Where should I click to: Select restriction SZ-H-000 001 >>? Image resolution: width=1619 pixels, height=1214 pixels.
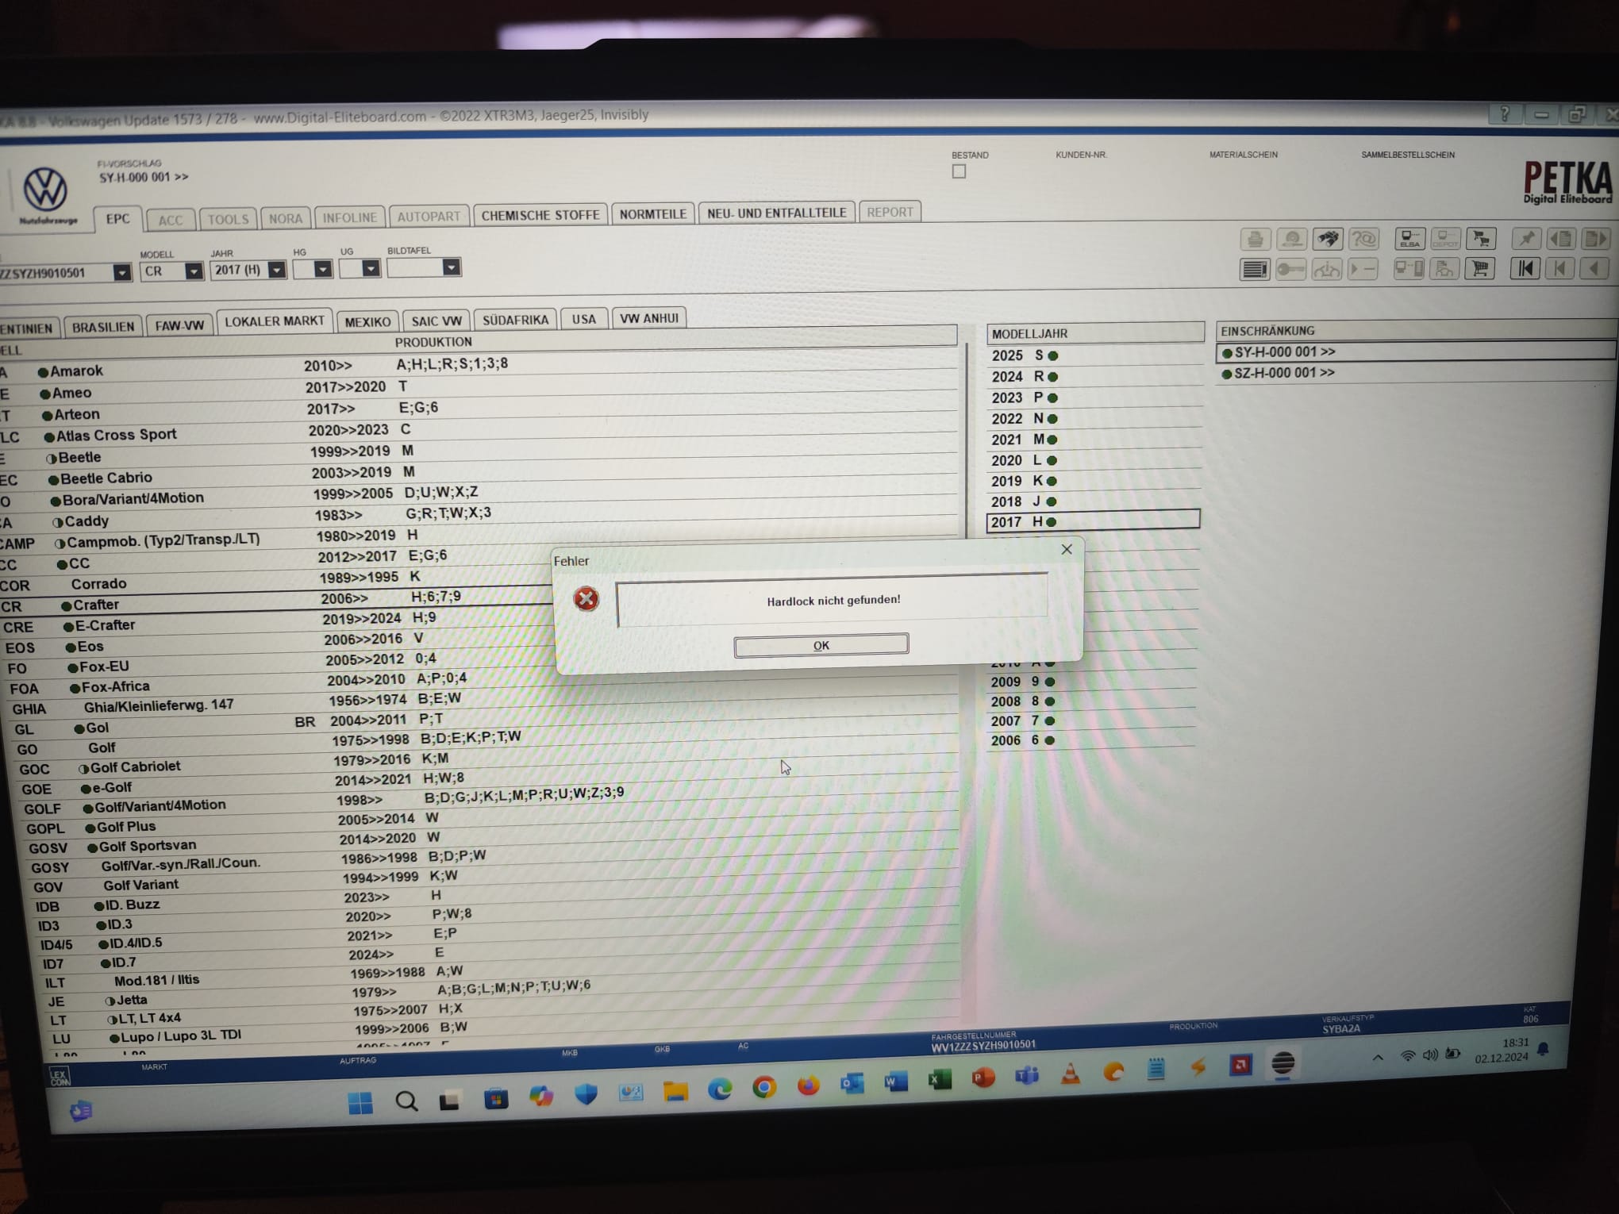coord(1416,373)
